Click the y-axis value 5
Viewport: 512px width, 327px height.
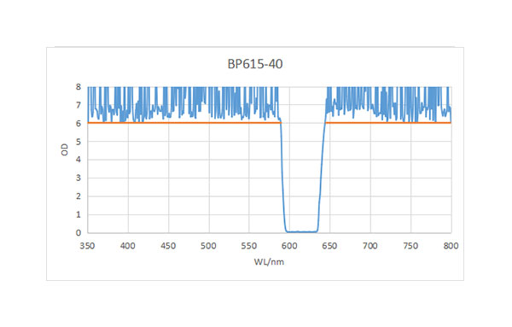coord(79,142)
